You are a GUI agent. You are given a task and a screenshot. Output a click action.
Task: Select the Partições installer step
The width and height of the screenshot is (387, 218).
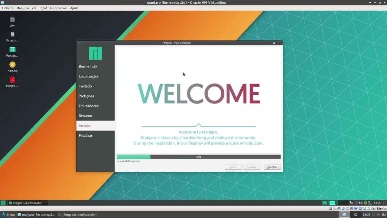[96, 96]
